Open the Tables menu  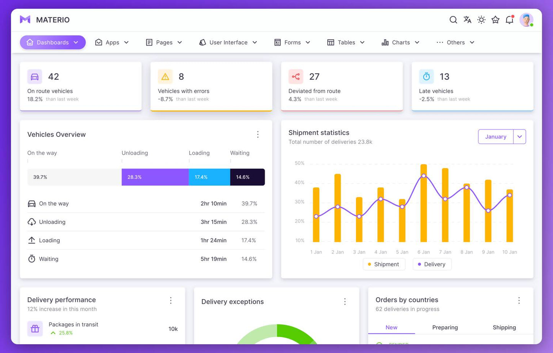(346, 42)
